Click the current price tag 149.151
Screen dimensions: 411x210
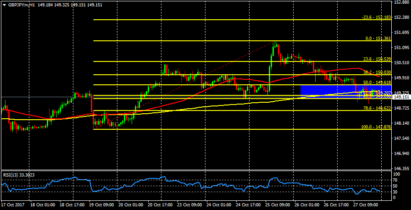coord(401,97)
